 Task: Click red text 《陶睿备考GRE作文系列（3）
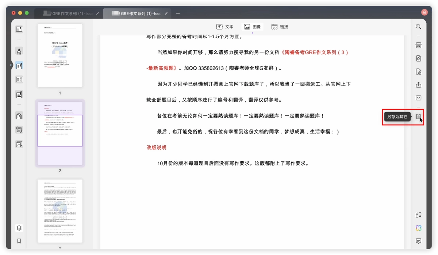click(314, 52)
